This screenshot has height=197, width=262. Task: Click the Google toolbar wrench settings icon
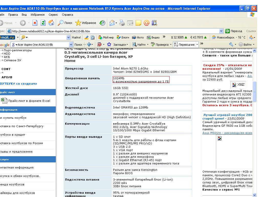click(231, 44)
